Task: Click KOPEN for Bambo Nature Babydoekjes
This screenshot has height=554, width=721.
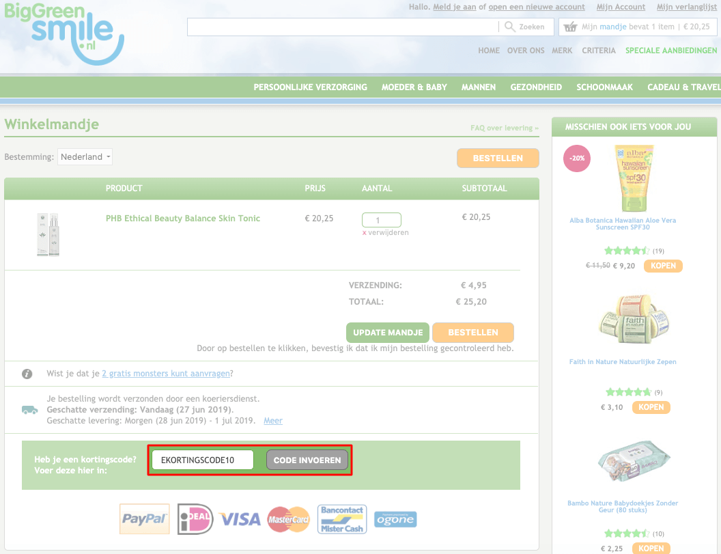Action: coord(651,549)
